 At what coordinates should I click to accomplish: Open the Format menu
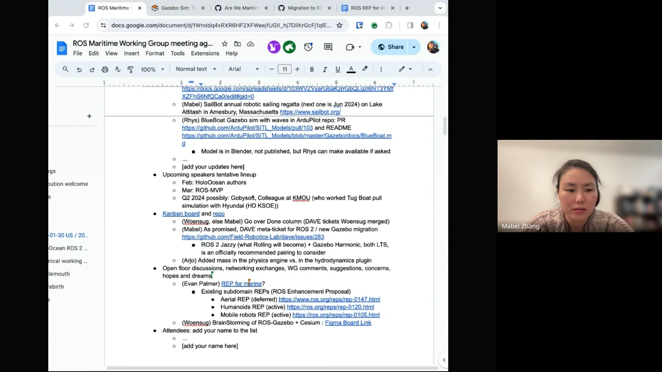point(155,53)
